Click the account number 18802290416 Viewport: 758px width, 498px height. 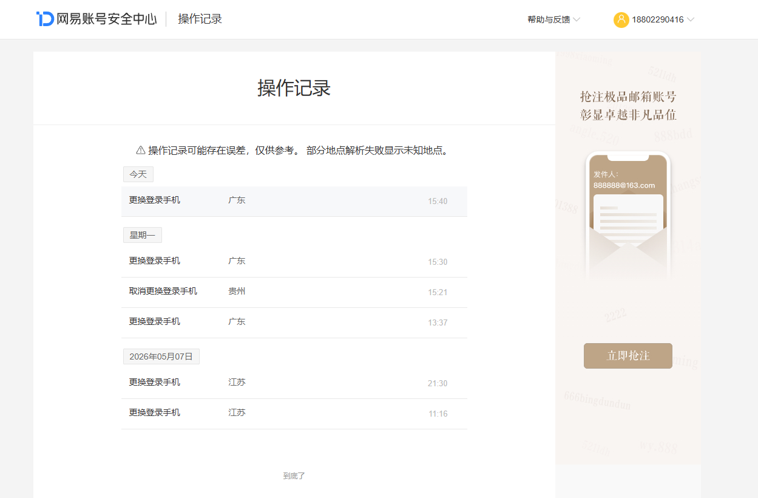658,19
